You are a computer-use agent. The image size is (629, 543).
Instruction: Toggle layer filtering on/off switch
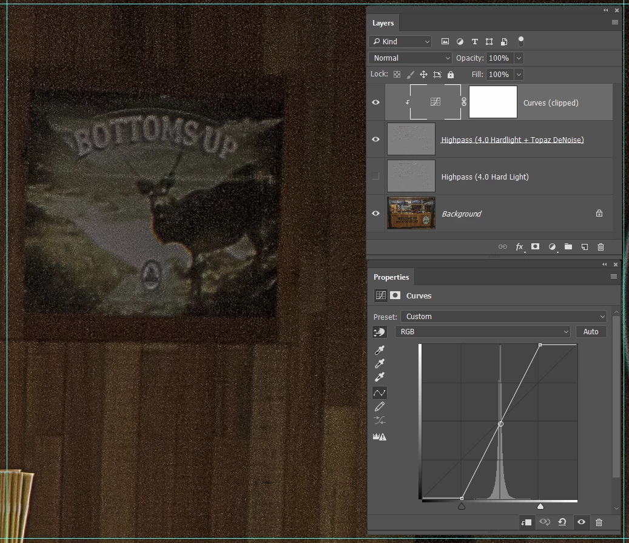point(520,41)
